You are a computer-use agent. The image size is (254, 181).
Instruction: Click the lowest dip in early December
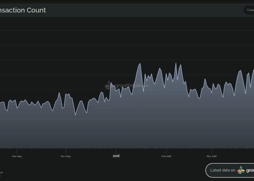(x=76, y=115)
